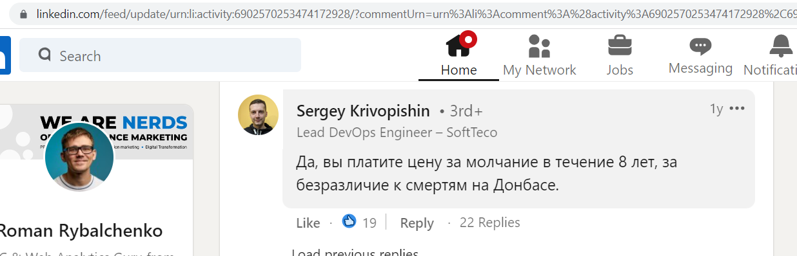Click the LinkedIn logo
Viewport: 797px width, 256px height.
click(x=4, y=55)
